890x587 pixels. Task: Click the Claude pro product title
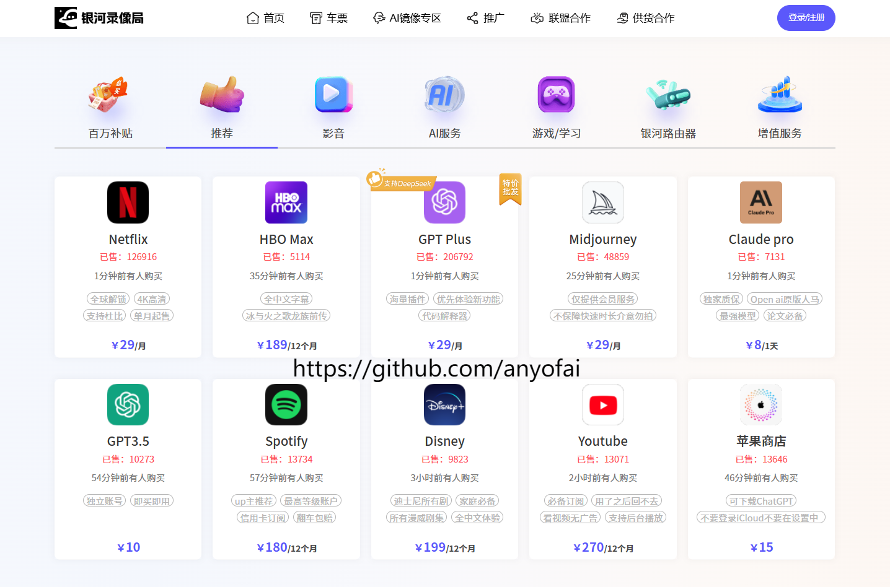pyautogui.click(x=761, y=239)
